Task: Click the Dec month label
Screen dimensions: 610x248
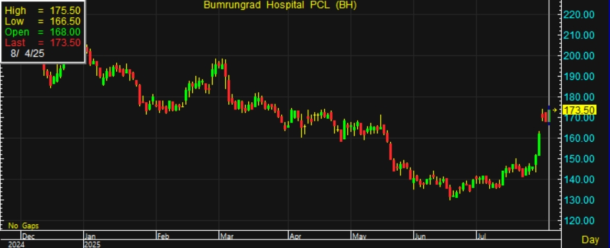Action: 28,236
